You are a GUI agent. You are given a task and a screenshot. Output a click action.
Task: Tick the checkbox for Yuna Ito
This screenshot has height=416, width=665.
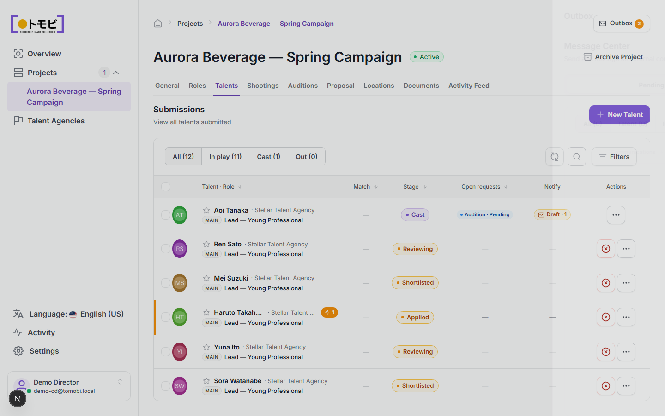coord(166,352)
